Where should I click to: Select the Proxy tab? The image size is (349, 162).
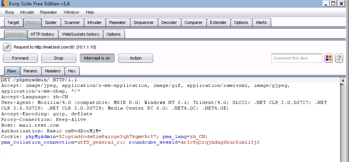click(x=32, y=22)
